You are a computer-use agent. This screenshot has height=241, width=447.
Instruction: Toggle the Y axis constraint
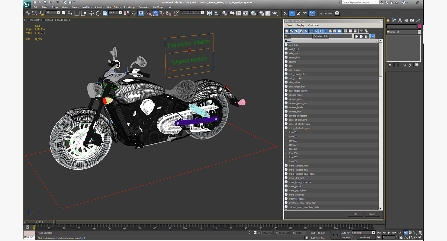pos(292,13)
